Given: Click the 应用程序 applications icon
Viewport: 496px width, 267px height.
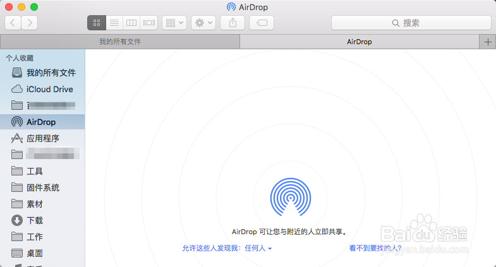Looking at the screenshot, I should [17, 138].
